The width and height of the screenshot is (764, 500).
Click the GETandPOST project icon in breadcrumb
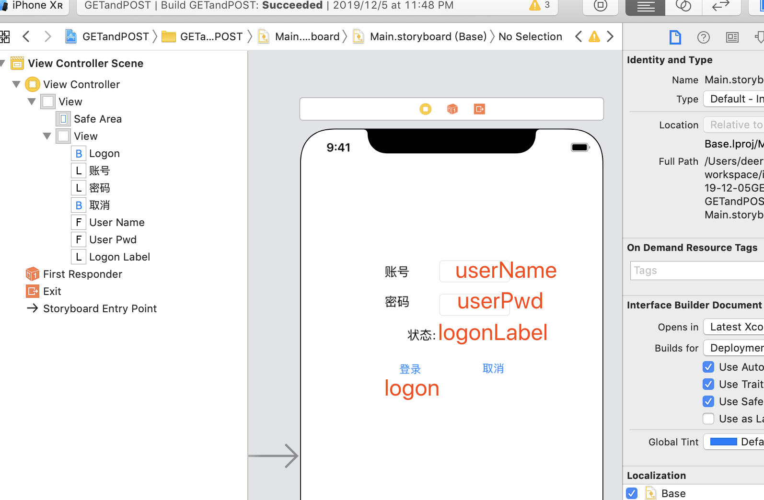[x=71, y=36]
